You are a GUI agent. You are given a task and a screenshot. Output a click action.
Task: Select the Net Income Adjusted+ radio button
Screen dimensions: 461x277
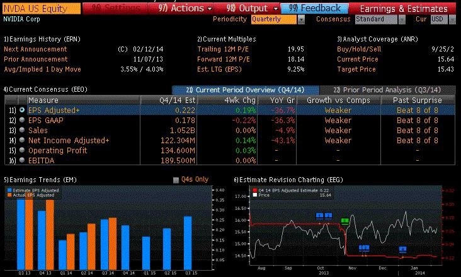pyautogui.click(x=22, y=140)
